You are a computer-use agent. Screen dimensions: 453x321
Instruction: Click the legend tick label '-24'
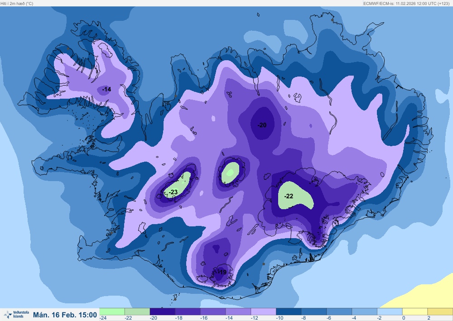(x=103, y=318)
